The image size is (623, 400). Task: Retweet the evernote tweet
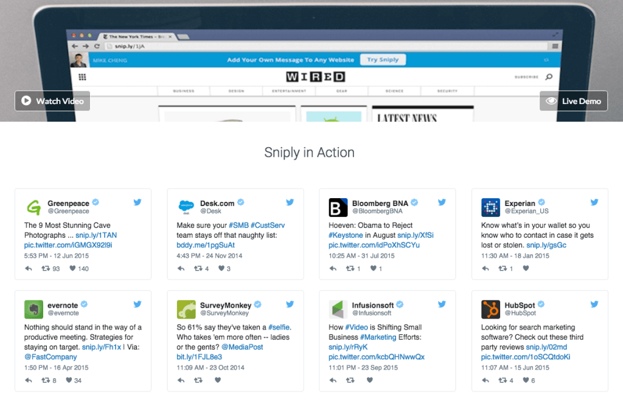pos(46,381)
